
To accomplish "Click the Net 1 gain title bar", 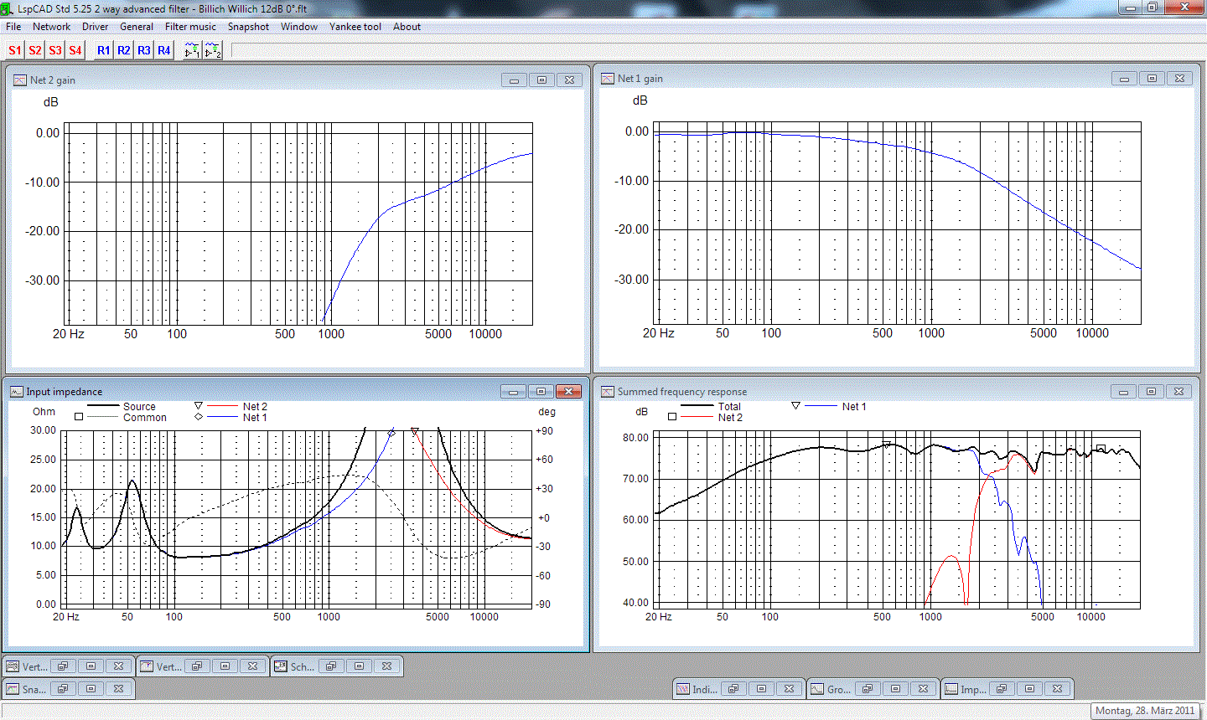I will (x=838, y=79).
